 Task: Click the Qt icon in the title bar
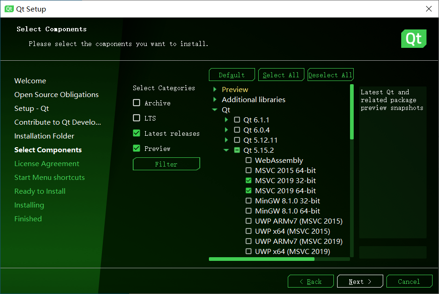[x=9, y=9]
